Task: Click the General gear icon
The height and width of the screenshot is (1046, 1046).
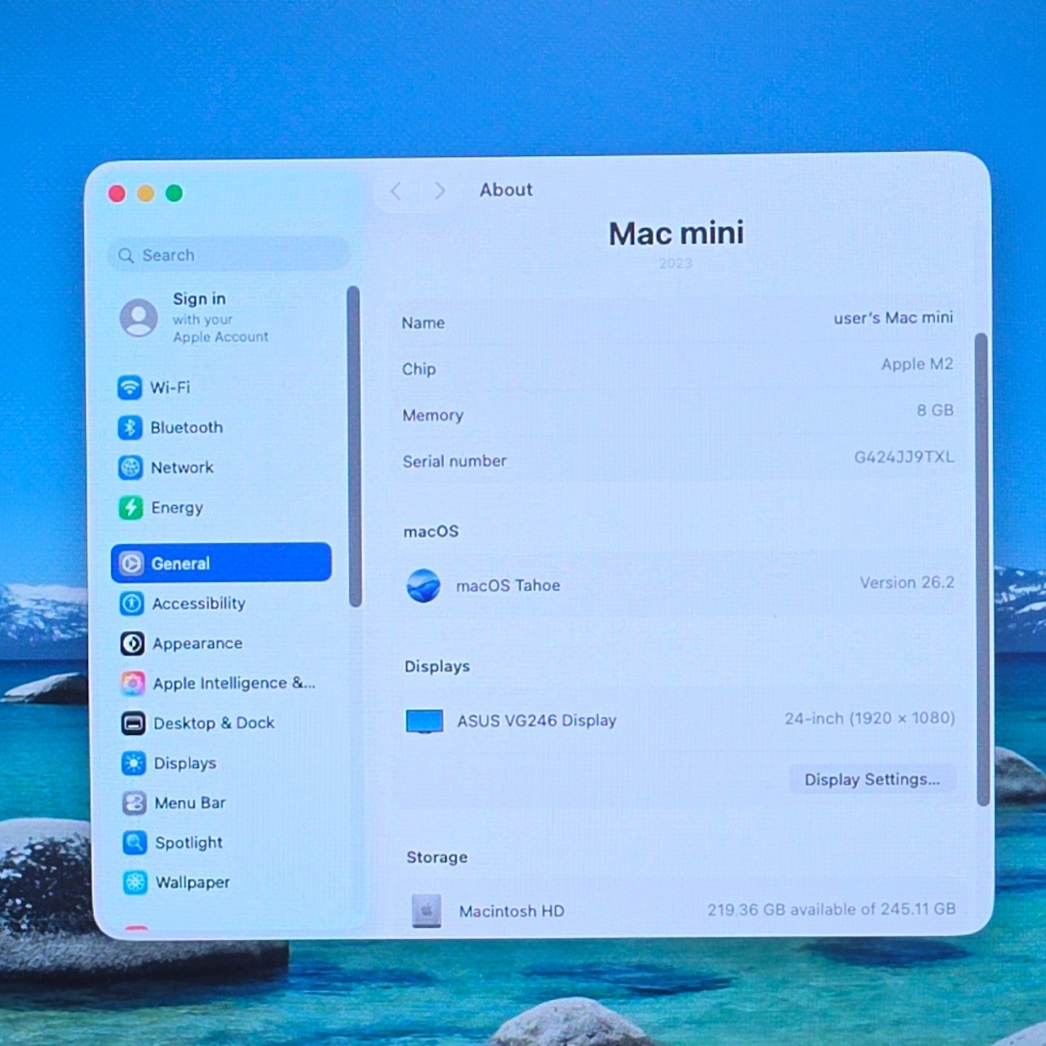Action: (132, 563)
